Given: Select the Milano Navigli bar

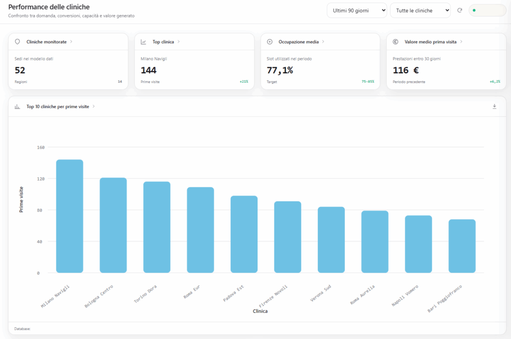Looking at the screenshot, I should [x=69, y=216].
